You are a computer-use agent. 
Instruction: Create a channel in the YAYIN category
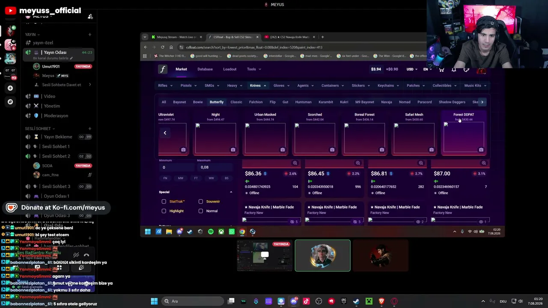pos(90,34)
